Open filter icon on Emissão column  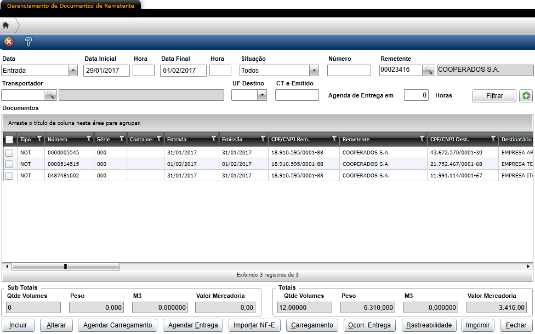coord(263,139)
